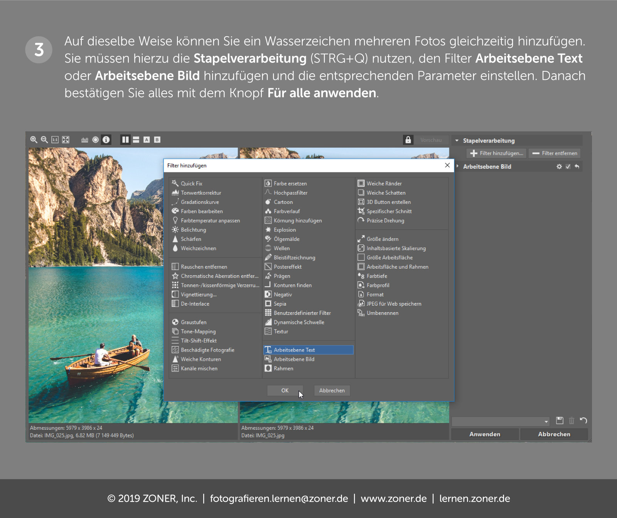This screenshot has height=518, width=617.
Task: Confirm the filter dialog with OK
Action: pos(285,390)
